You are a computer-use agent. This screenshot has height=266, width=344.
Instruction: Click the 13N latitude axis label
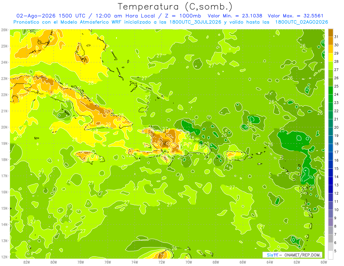pos(4,241)
